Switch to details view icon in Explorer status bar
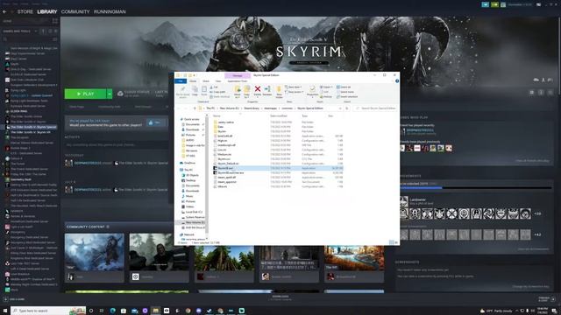 pyautogui.click(x=392, y=242)
